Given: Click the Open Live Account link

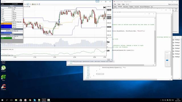Looking at the screenshot, I should click(173, 4).
